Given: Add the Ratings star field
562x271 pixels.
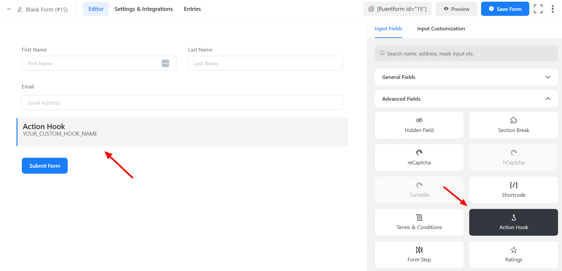Looking at the screenshot, I should click(x=513, y=254).
